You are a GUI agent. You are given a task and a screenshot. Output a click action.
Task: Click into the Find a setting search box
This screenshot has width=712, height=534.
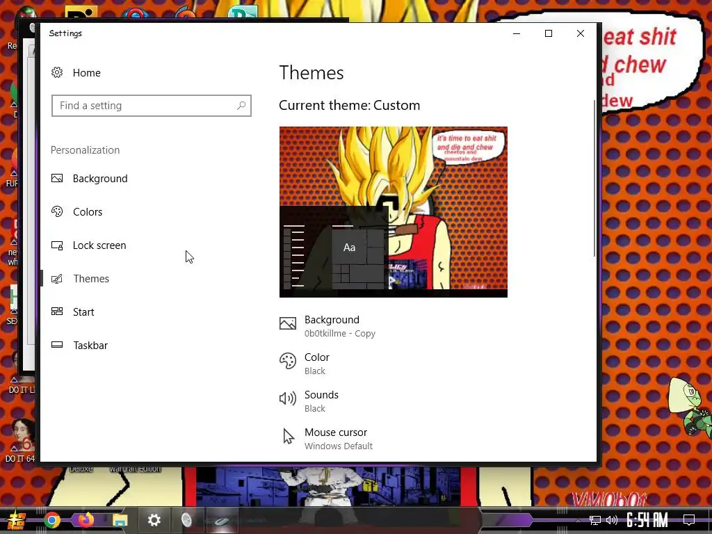(x=151, y=106)
